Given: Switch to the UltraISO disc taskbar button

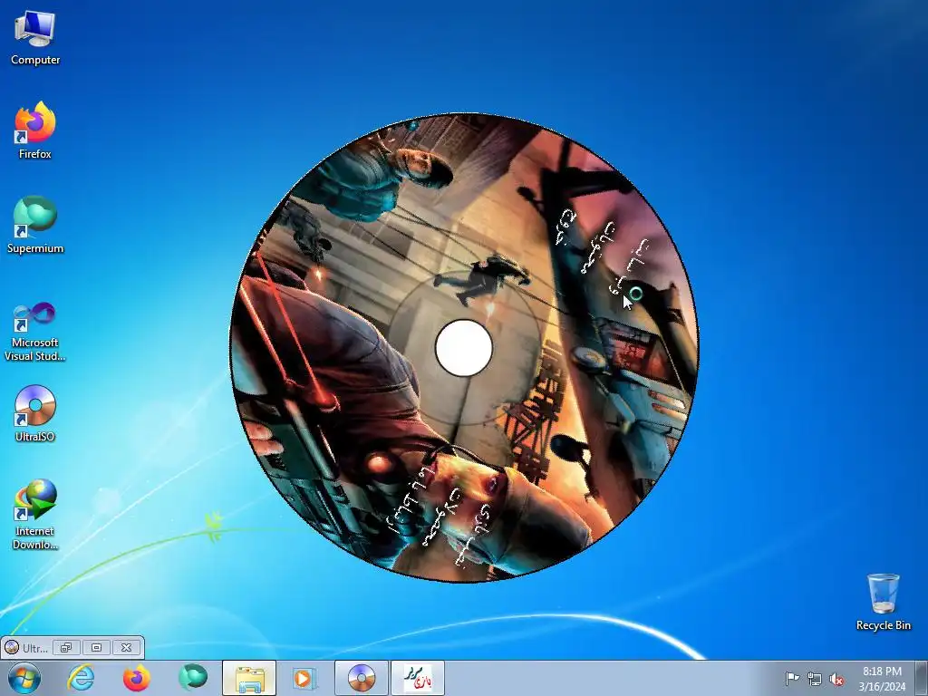Looking at the screenshot, I should pos(361,678).
